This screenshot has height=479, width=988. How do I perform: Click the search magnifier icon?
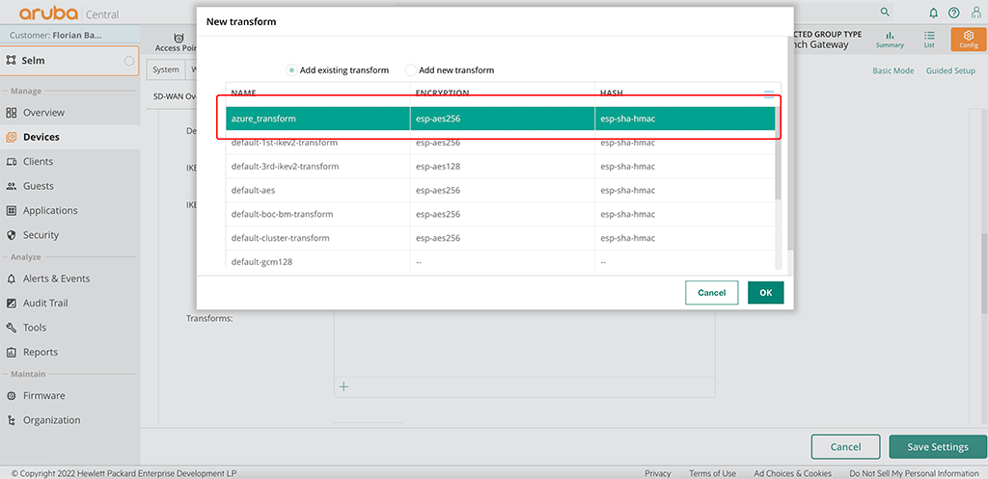tap(885, 13)
